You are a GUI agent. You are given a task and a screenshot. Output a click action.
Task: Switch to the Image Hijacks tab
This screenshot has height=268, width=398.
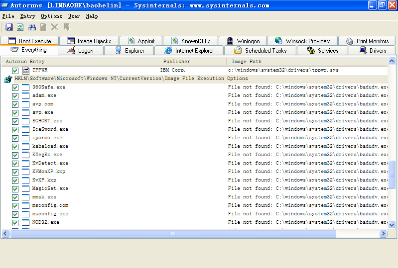[89, 41]
